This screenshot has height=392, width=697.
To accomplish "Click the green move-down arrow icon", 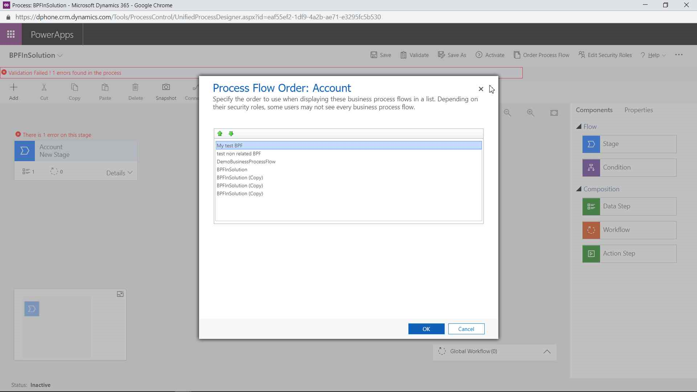I will [x=231, y=134].
